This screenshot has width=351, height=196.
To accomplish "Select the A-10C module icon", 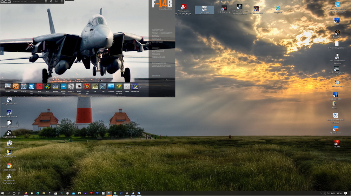I will [x=15, y=86].
